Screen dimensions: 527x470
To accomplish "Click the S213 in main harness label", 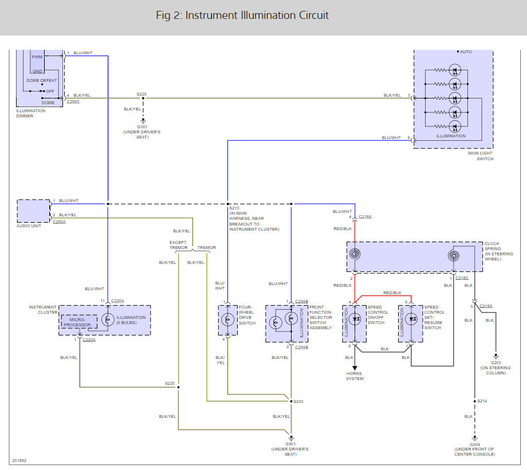I will click(254, 219).
